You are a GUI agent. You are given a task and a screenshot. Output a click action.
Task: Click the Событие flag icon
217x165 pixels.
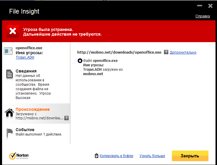pyautogui.click(x=9, y=133)
